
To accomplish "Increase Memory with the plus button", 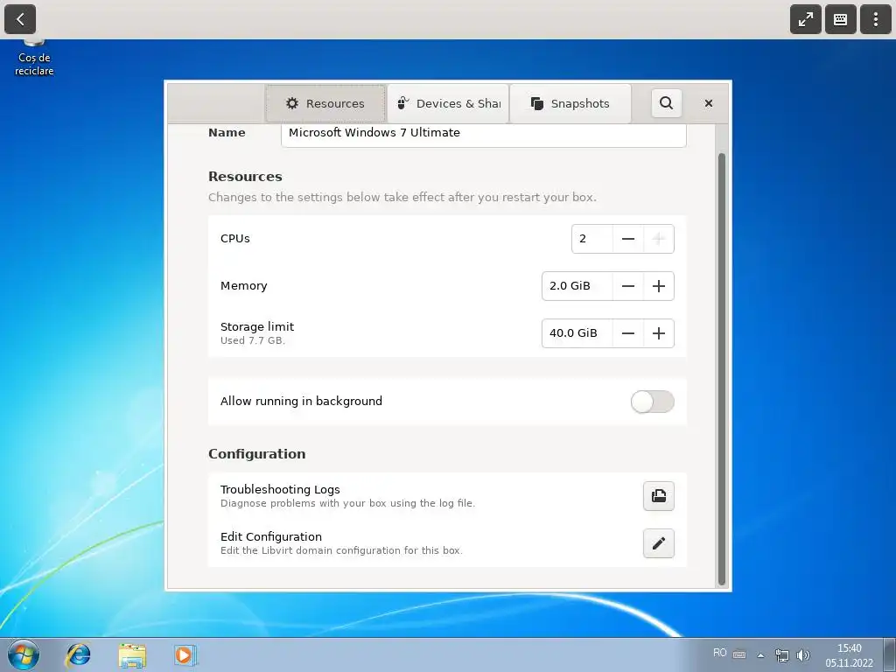I will click(x=659, y=286).
